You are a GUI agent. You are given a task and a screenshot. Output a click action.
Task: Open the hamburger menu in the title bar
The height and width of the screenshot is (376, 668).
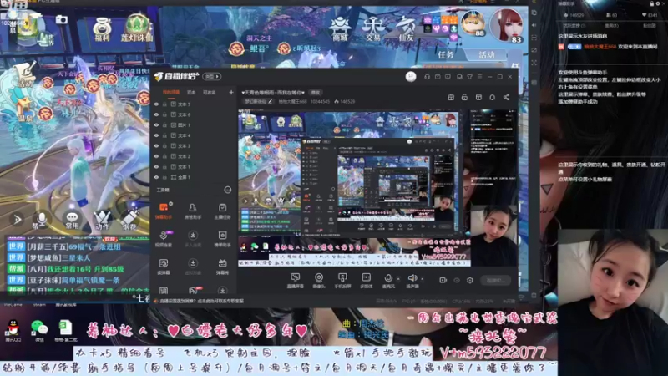coord(479,77)
